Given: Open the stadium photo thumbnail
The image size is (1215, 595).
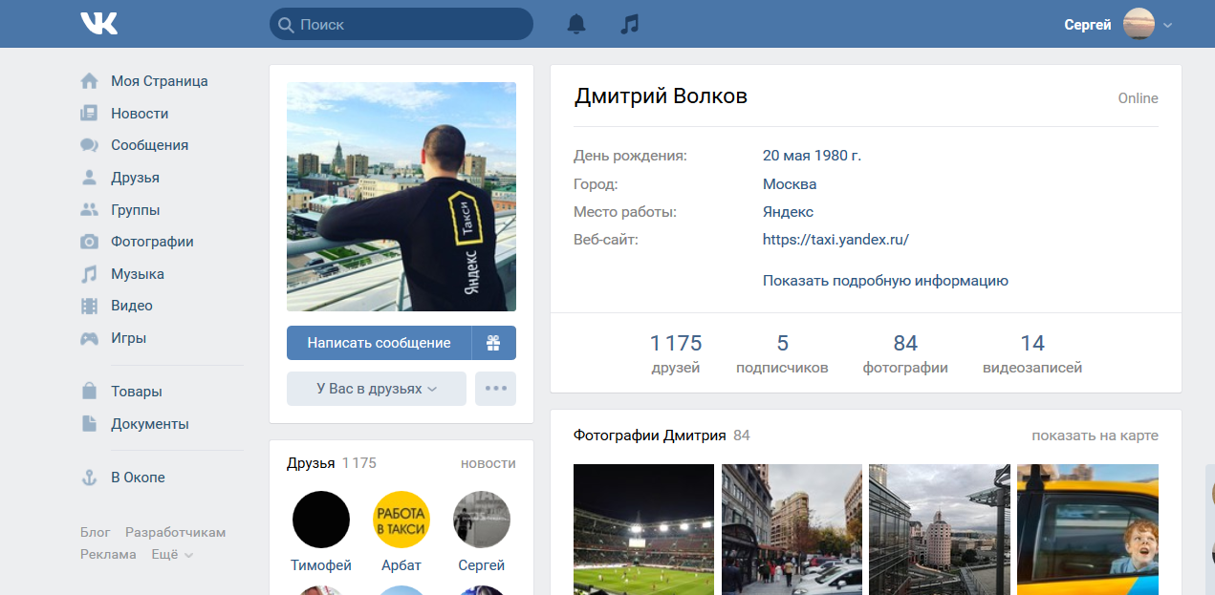Looking at the screenshot, I should (x=643, y=529).
